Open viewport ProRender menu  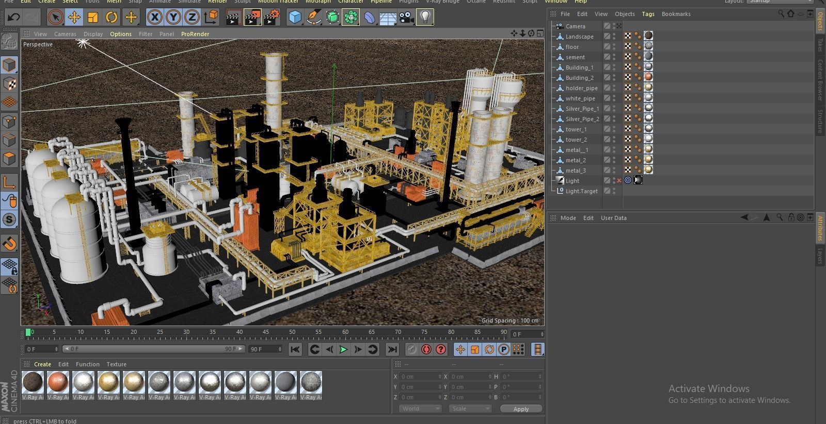click(195, 34)
